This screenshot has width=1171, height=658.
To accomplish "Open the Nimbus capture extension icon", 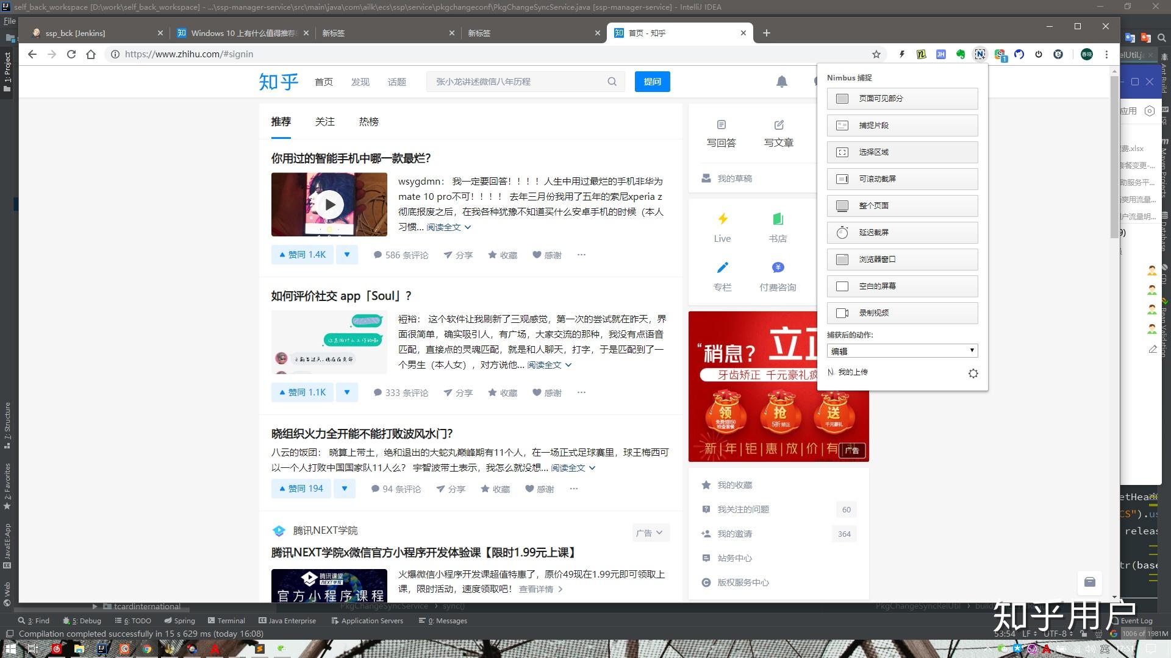I will tap(979, 54).
